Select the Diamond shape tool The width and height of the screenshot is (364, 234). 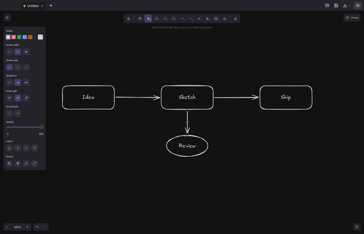(165, 18)
